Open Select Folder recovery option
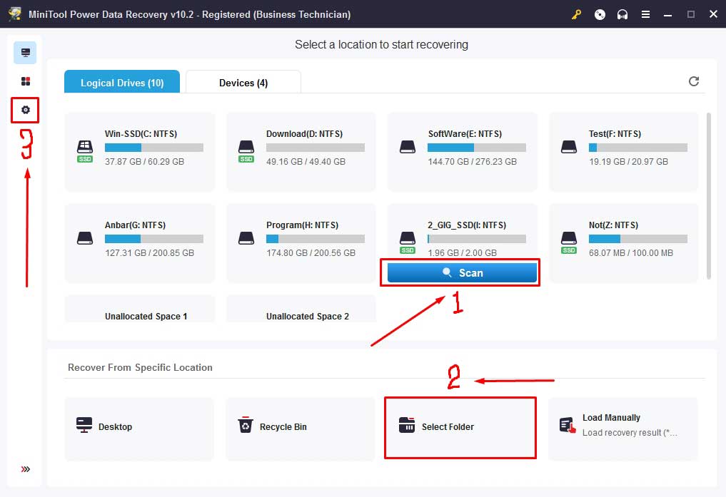Image resolution: width=726 pixels, height=497 pixels. 460,429
